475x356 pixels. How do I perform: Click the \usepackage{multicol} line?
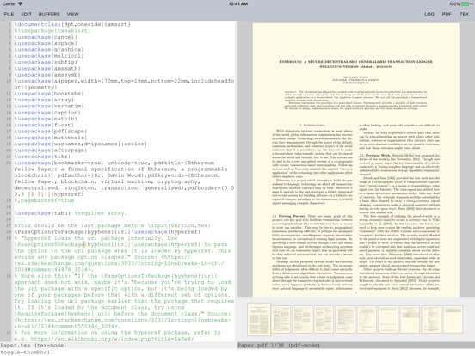pos(49,56)
